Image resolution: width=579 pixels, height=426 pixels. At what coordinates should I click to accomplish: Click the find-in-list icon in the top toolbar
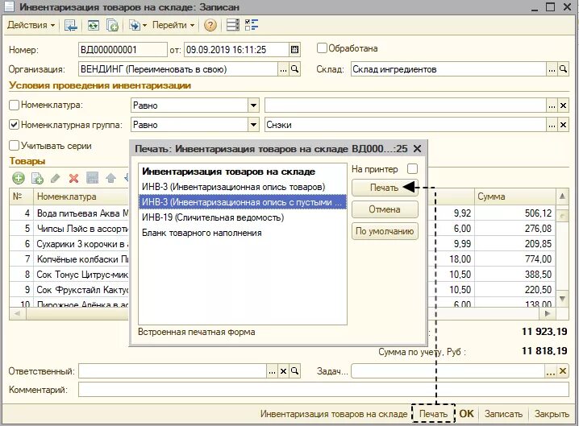pyautogui.click(x=70, y=25)
